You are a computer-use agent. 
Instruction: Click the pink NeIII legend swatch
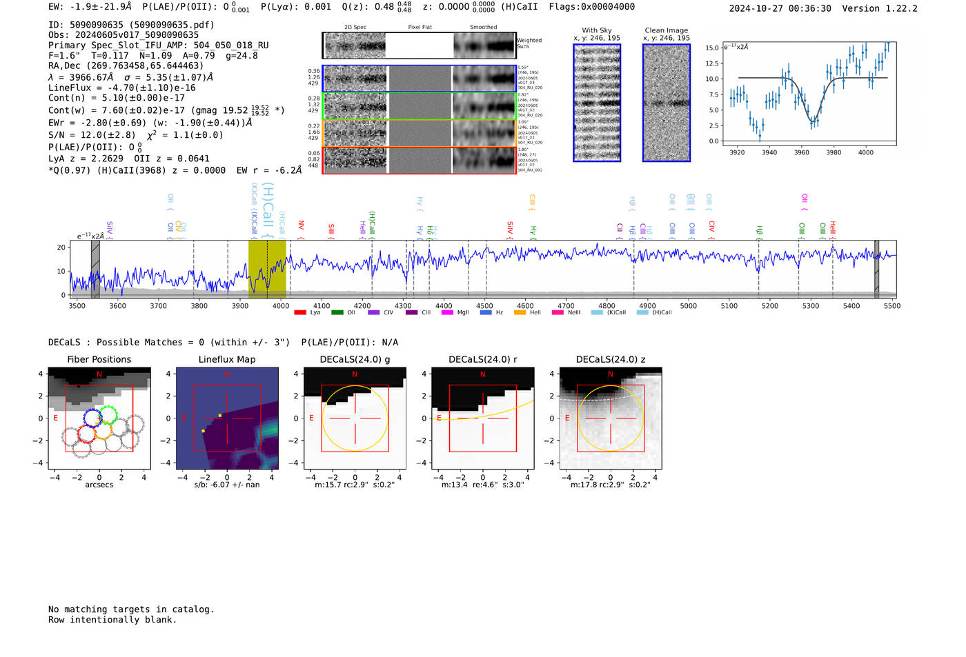[x=558, y=313]
